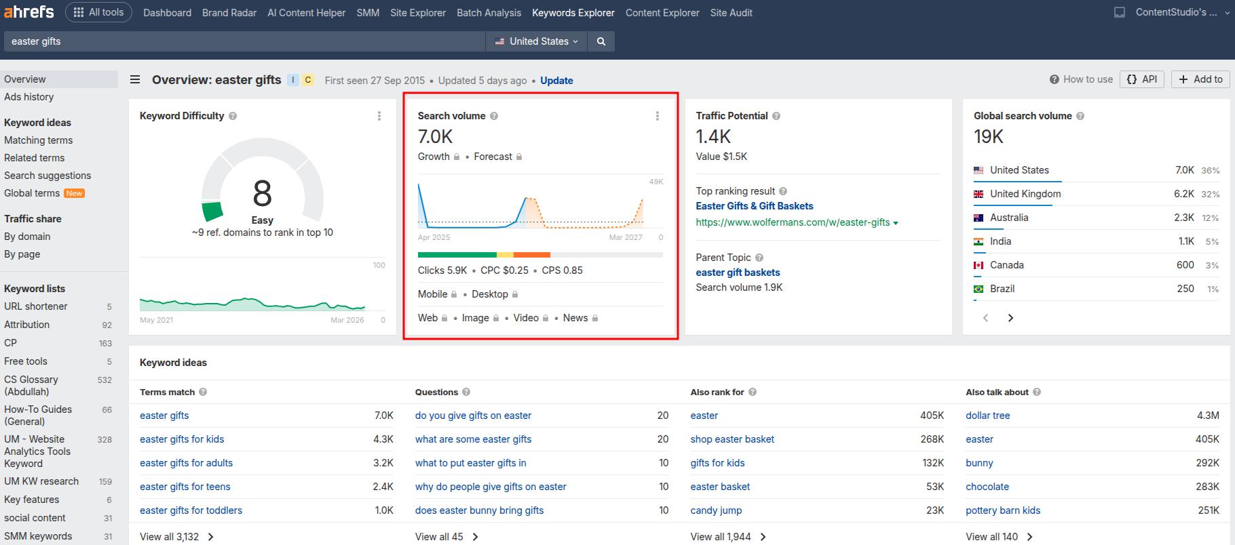This screenshot has height=545, width=1235.
Task: Open AI Content Helper
Action: click(x=307, y=12)
